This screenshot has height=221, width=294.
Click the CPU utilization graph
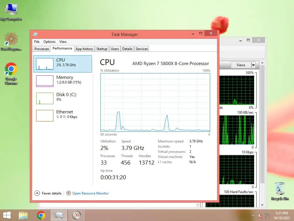(x=155, y=102)
